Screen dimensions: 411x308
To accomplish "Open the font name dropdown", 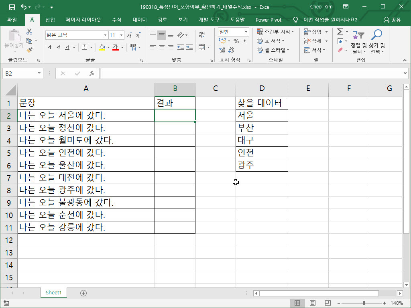I will pyautogui.click(x=105, y=35).
